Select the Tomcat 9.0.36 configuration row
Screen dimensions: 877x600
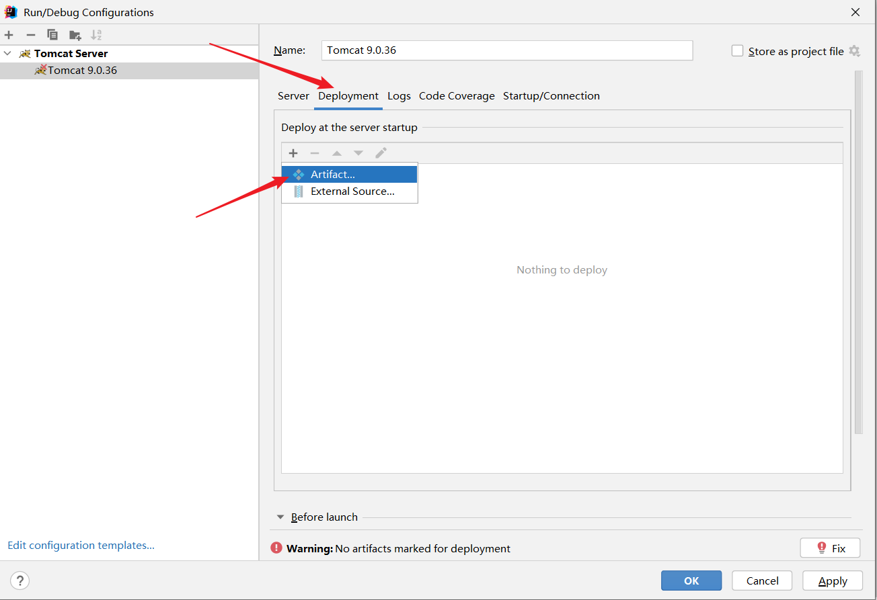point(129,71)
